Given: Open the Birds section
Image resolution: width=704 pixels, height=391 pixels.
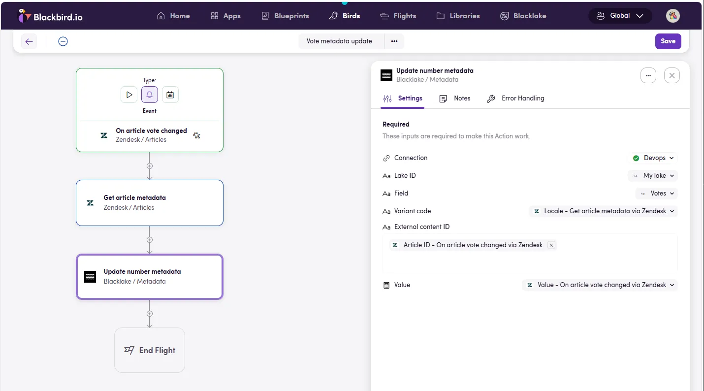Looking at the screenshot, I should (x=345, y=16).
